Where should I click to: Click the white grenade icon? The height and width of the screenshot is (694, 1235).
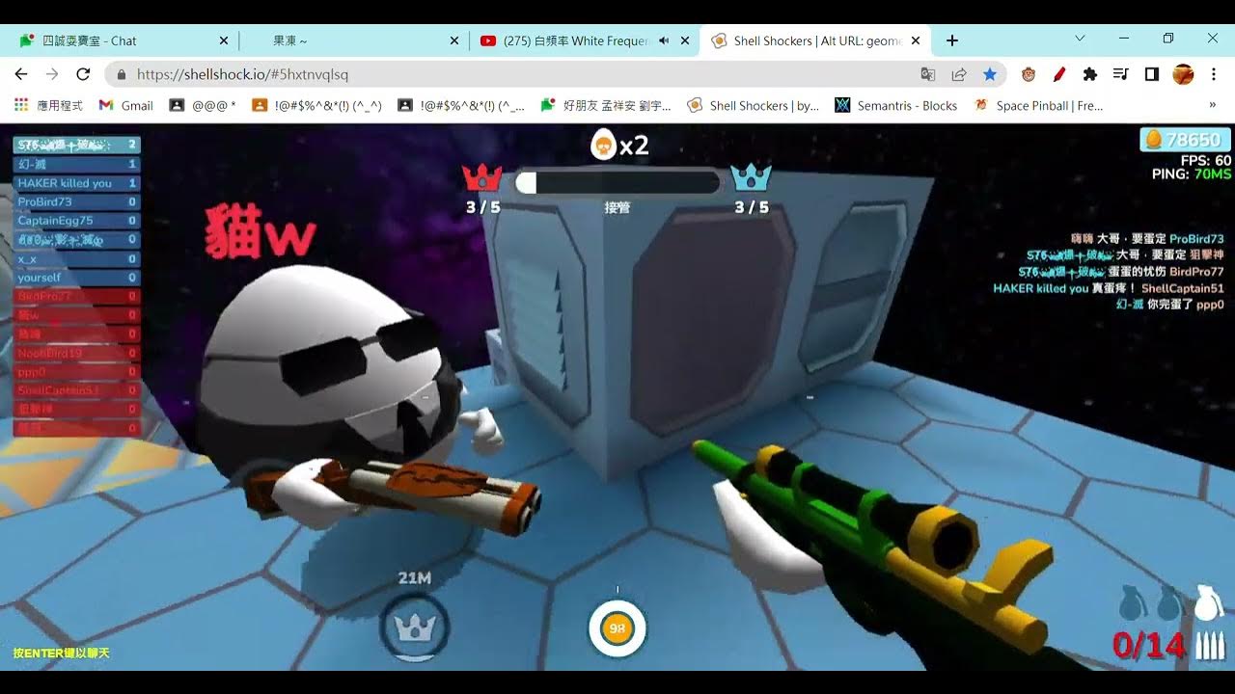coord(1208,602)
